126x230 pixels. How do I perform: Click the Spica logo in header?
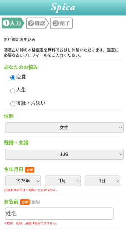(63, 7)
